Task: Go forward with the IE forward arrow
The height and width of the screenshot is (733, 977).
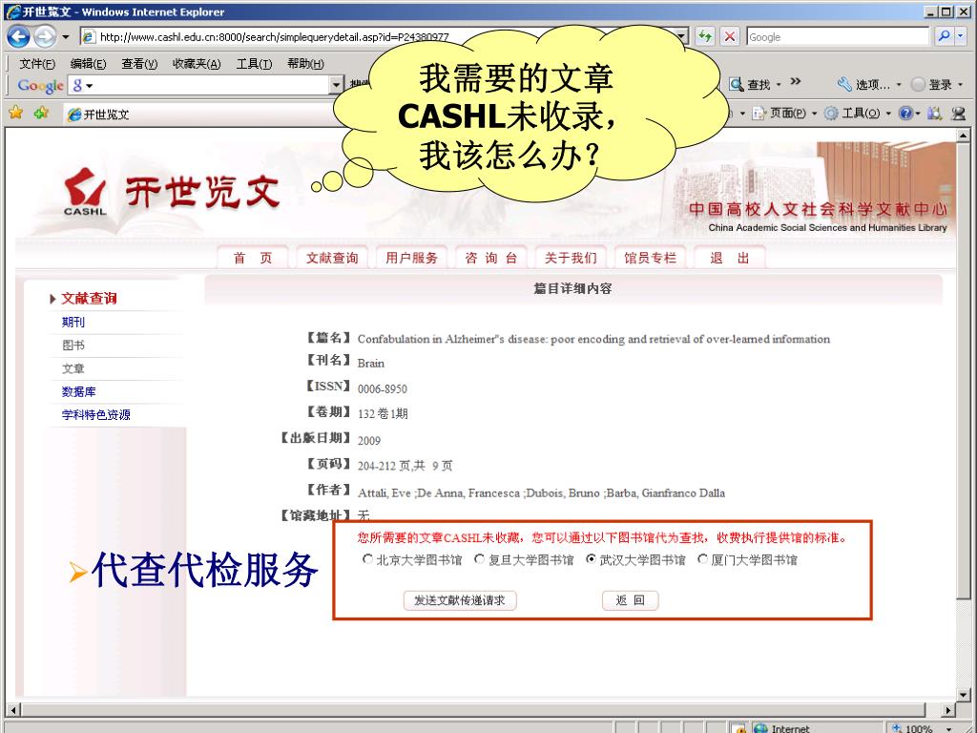Action: 45,37
